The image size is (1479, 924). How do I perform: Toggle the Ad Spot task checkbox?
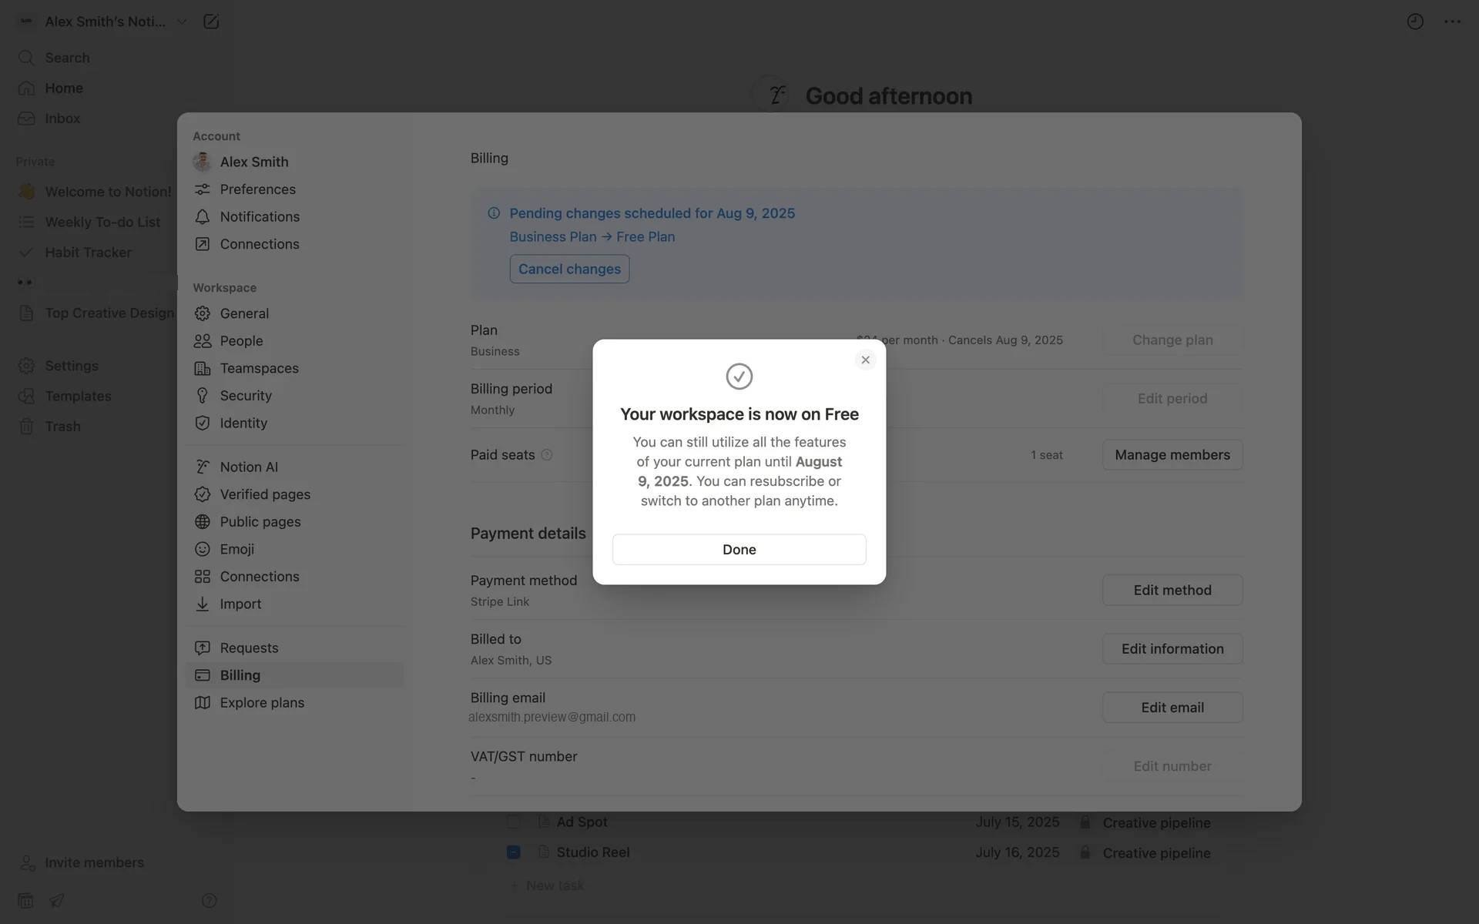click(513, 822)
